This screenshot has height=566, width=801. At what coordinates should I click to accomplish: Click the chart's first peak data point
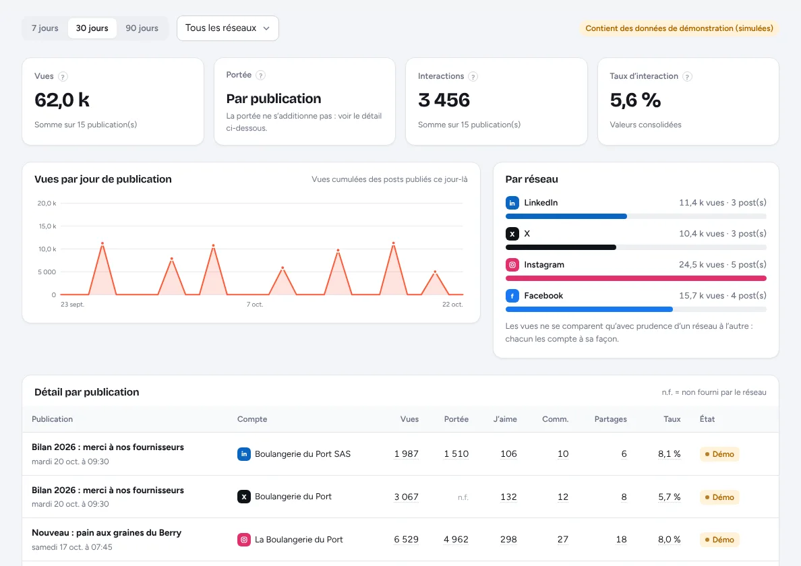click(102, 243)
